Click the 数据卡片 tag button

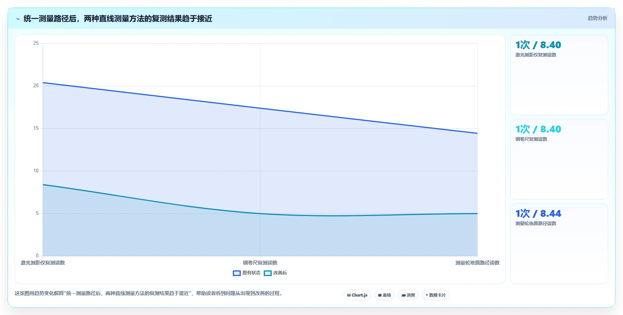click(436, 295)
